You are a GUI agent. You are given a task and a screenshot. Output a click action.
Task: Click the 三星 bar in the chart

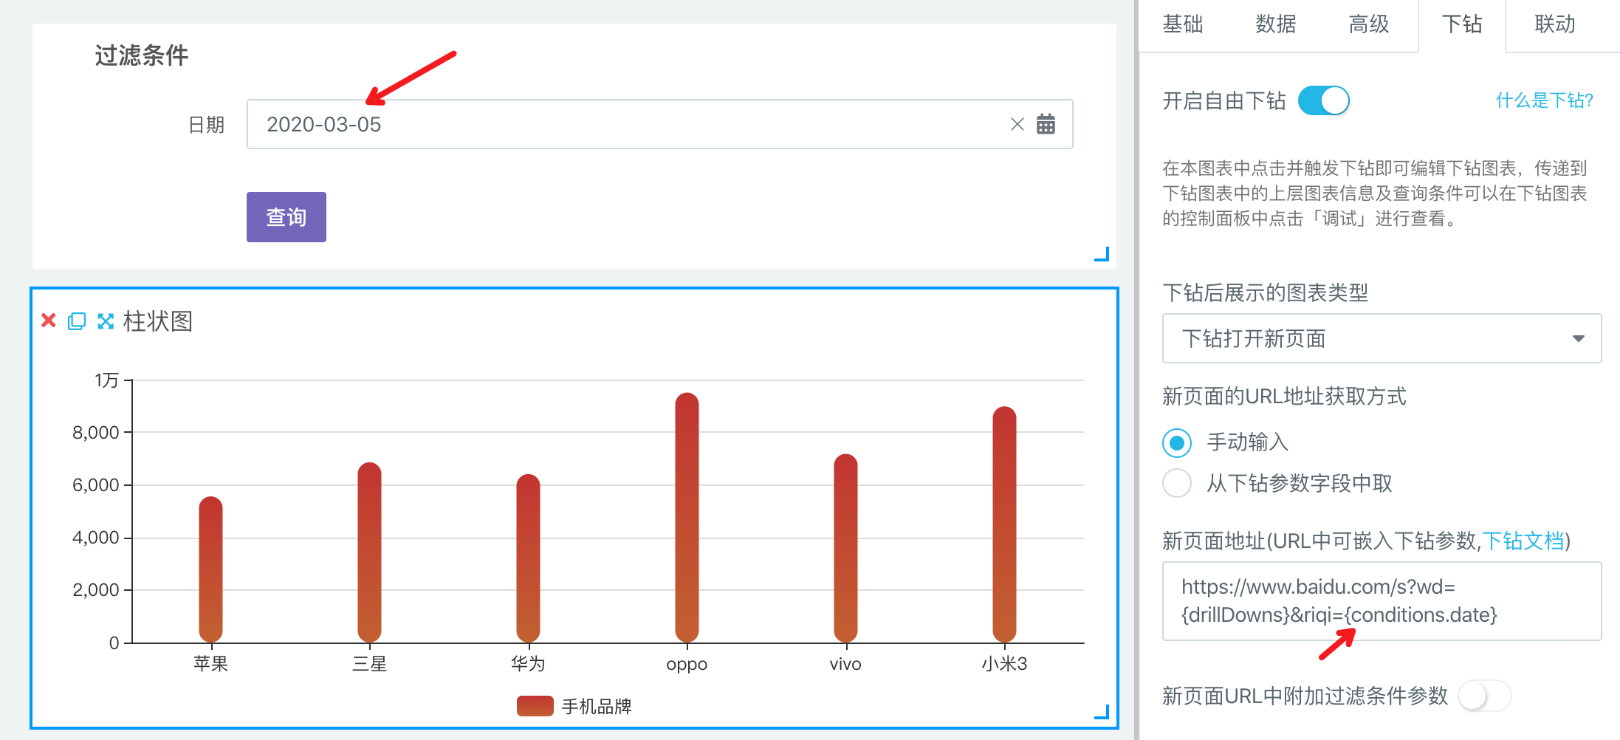(x=369, y=552)
